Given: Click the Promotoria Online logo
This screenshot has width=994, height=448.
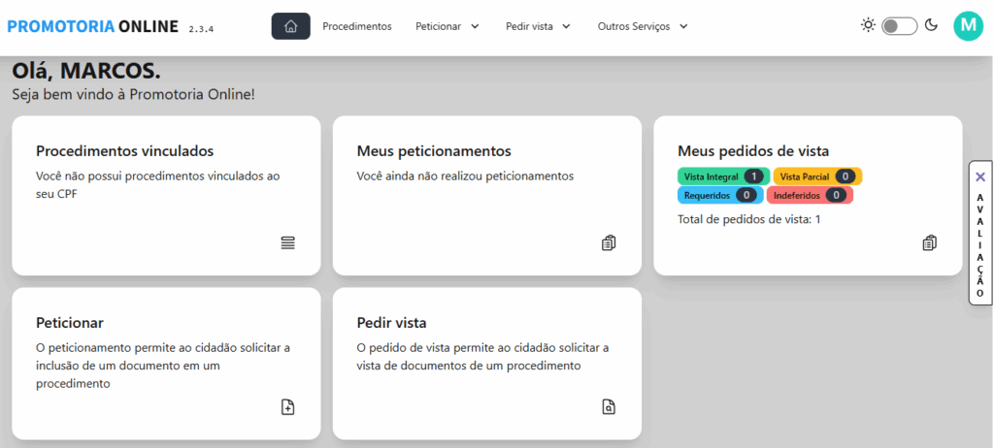Looking at the screenshot, I should point(92,26).
